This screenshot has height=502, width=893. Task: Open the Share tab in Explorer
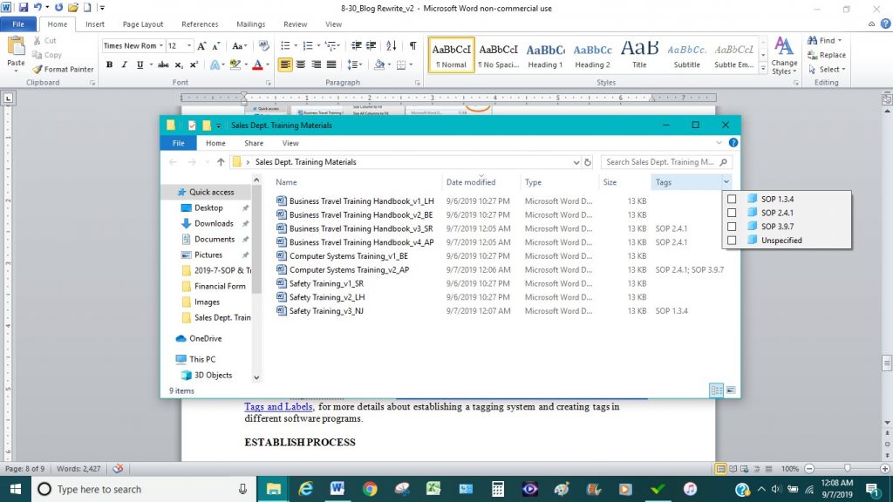(x=254, y=143)
